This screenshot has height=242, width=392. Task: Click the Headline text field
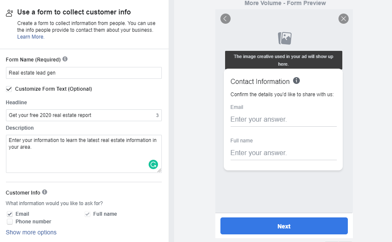coord(81,115)
